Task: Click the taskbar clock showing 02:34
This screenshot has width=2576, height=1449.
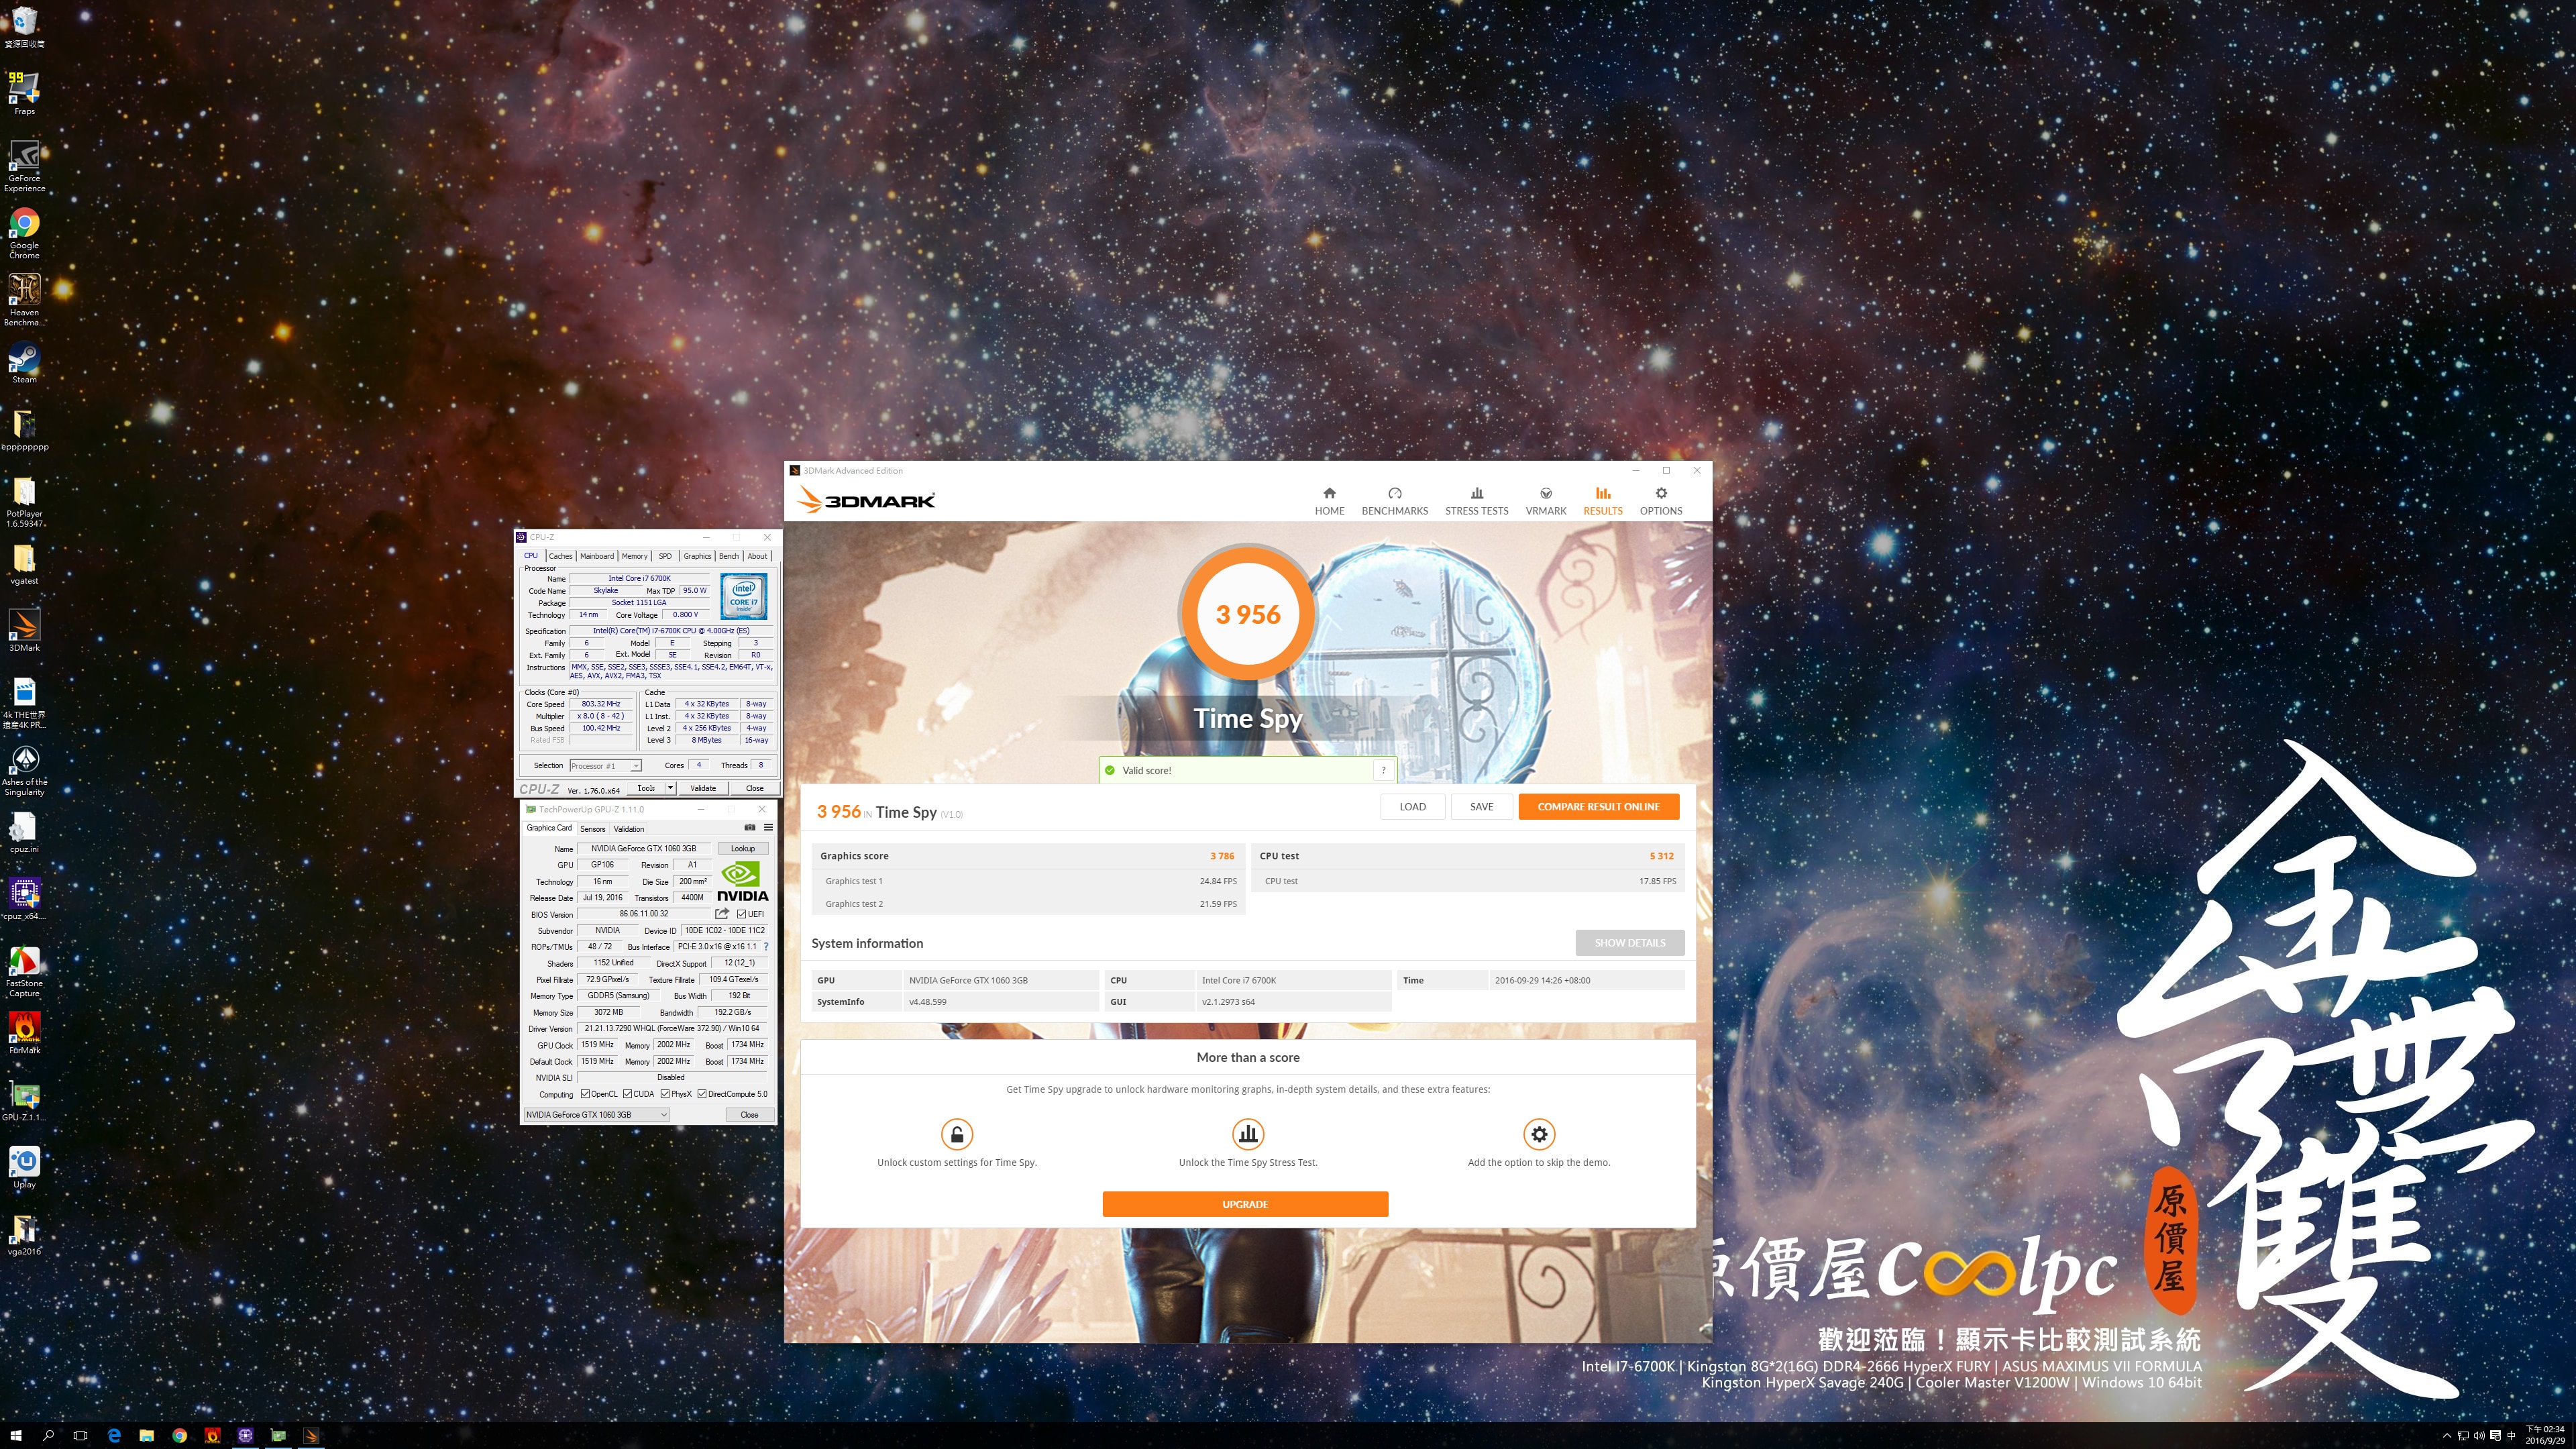Action: point(2544,1435)
